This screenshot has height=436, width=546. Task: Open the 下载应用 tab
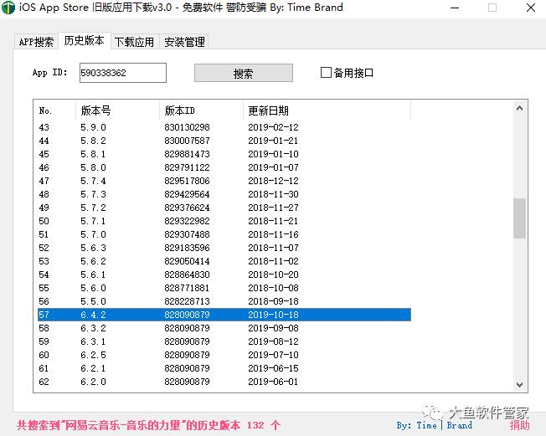coord(135,42)
